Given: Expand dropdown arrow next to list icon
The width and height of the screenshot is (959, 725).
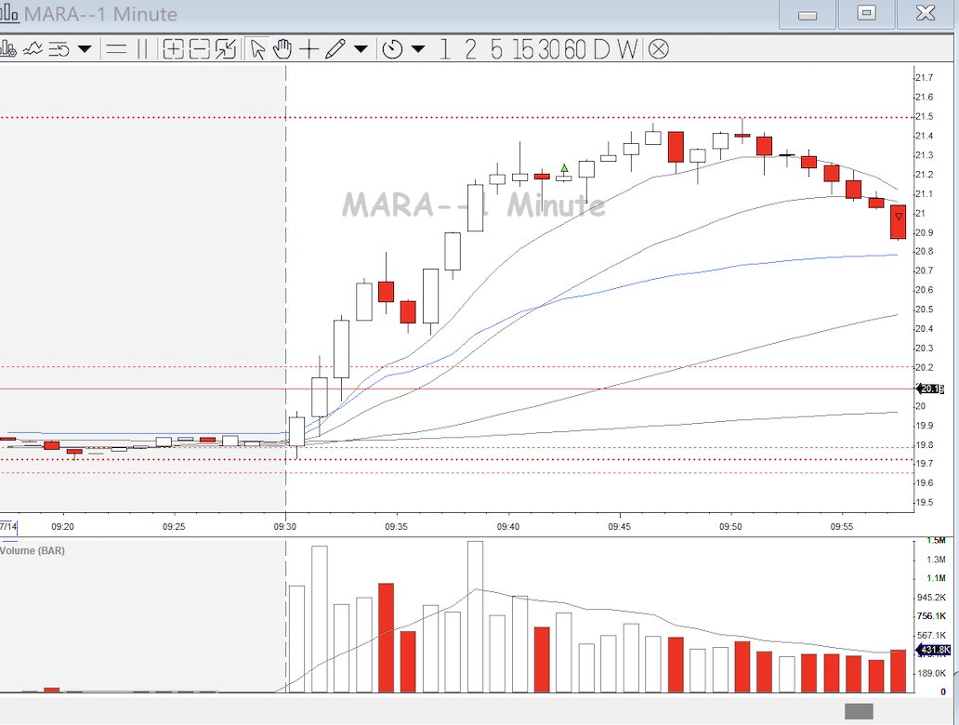Looking at the screenshot, I should tap(85, 49).
